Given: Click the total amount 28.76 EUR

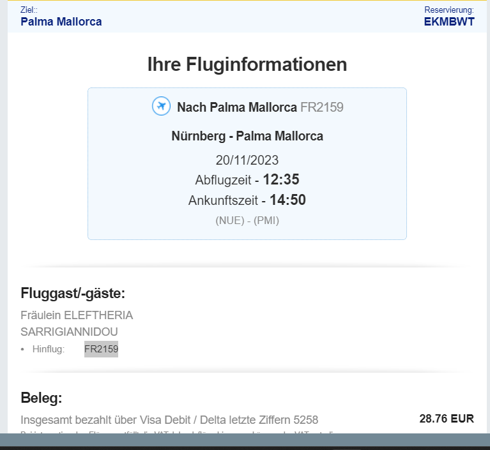Looking at the screenshot, I should (447, 419).
